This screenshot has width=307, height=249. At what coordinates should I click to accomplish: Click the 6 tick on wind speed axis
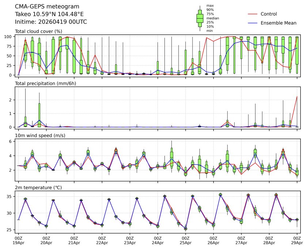12,141
